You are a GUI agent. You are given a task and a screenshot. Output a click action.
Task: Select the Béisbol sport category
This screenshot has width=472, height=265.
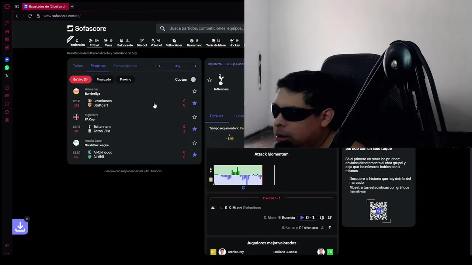coord(142,43)
